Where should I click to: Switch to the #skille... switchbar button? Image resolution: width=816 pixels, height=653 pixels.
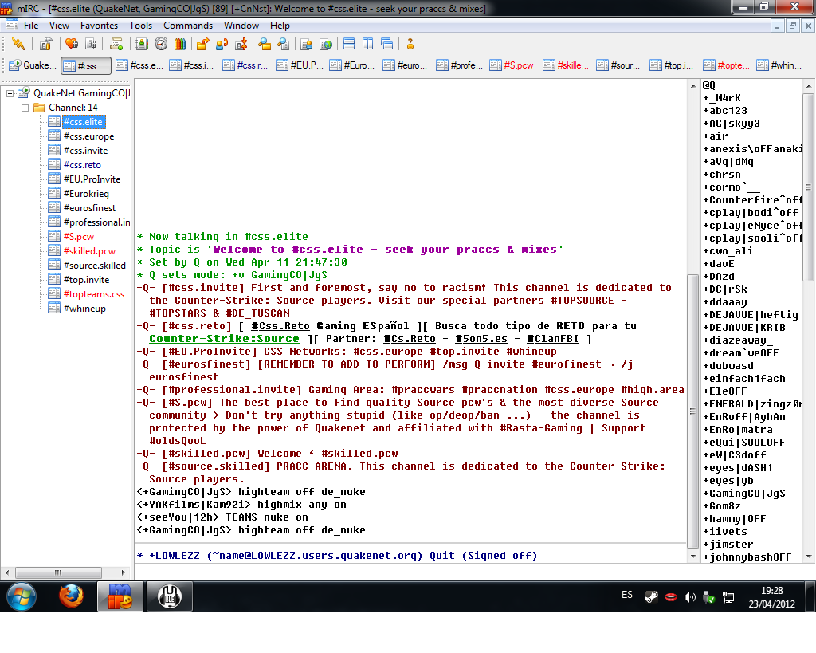click(567, 65)
